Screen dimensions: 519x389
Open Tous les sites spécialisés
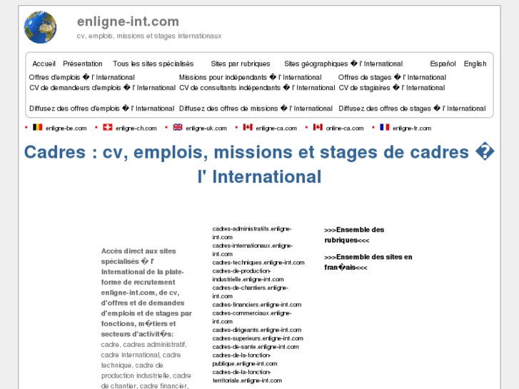153,64
